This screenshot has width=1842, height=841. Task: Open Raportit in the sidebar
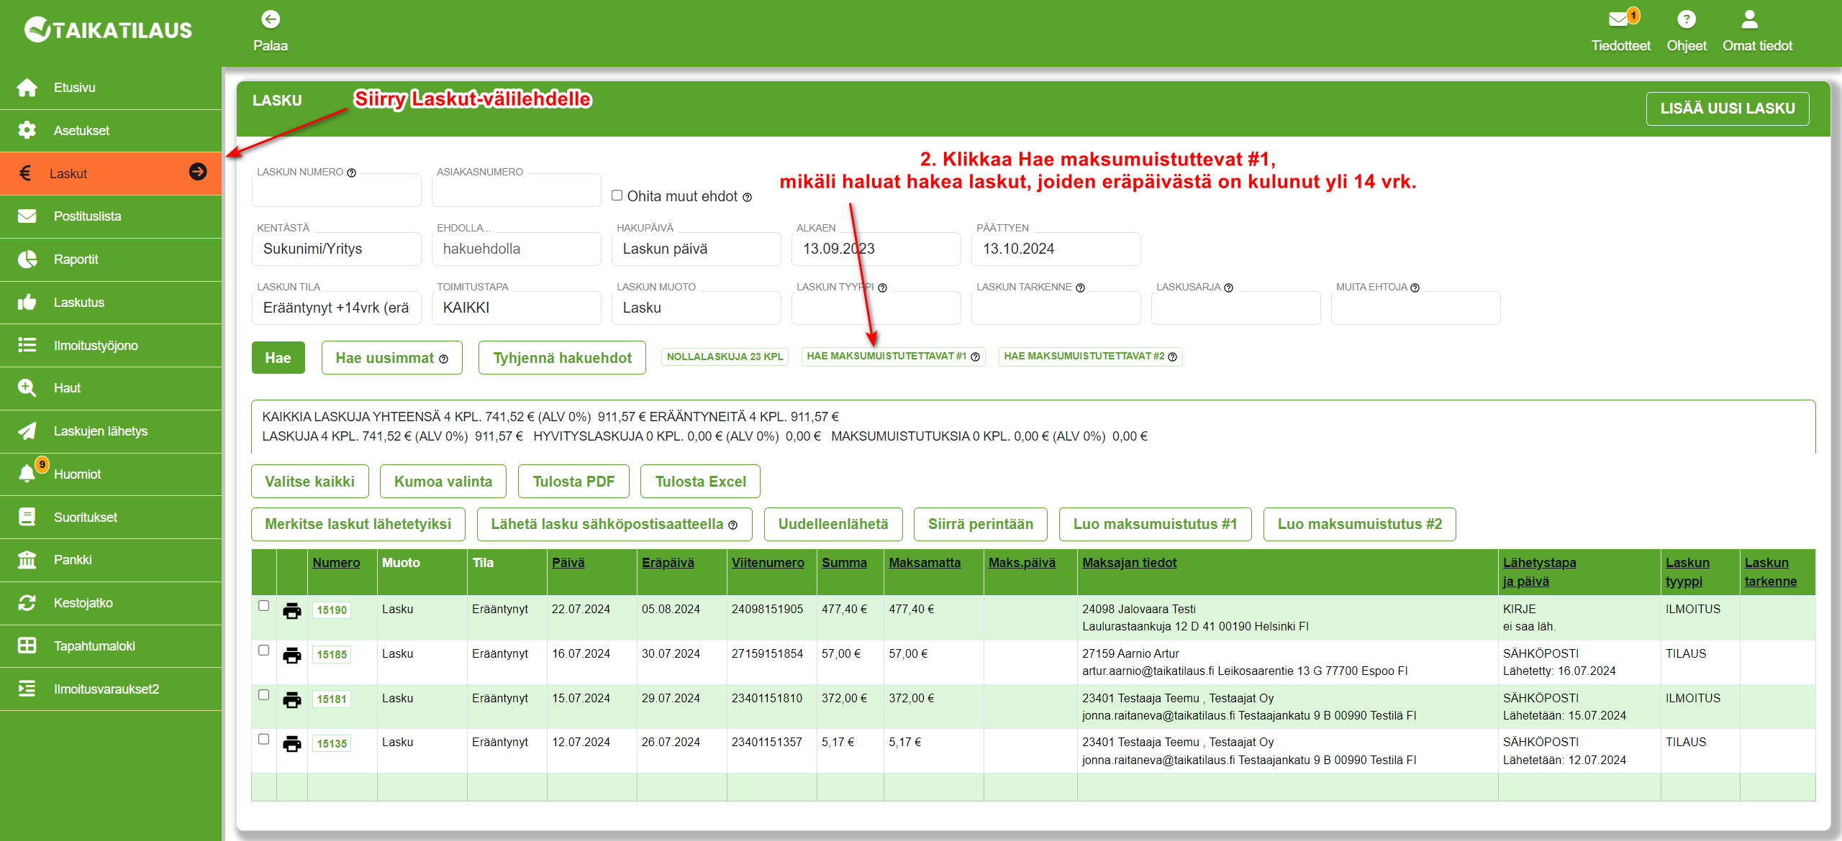tap(111, 259)
